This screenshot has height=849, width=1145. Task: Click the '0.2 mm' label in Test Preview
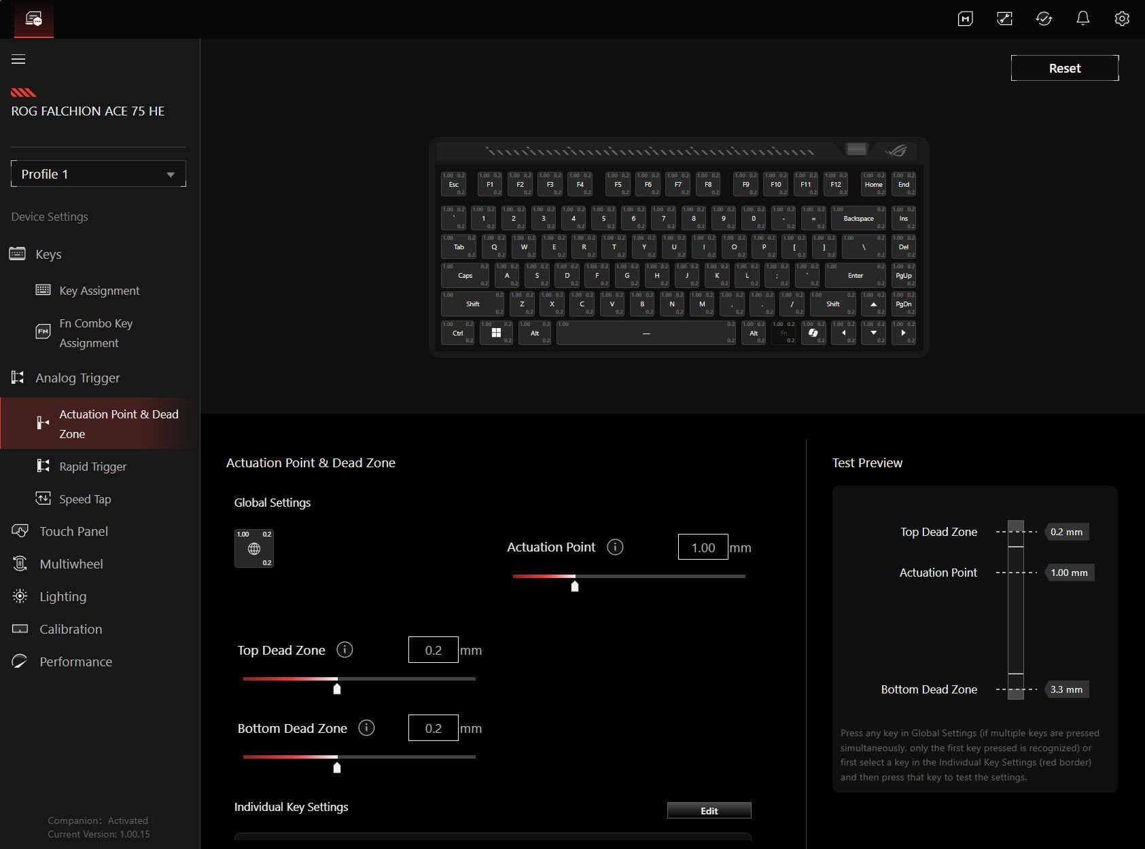pyautogui.click(x=1066, y=532)
